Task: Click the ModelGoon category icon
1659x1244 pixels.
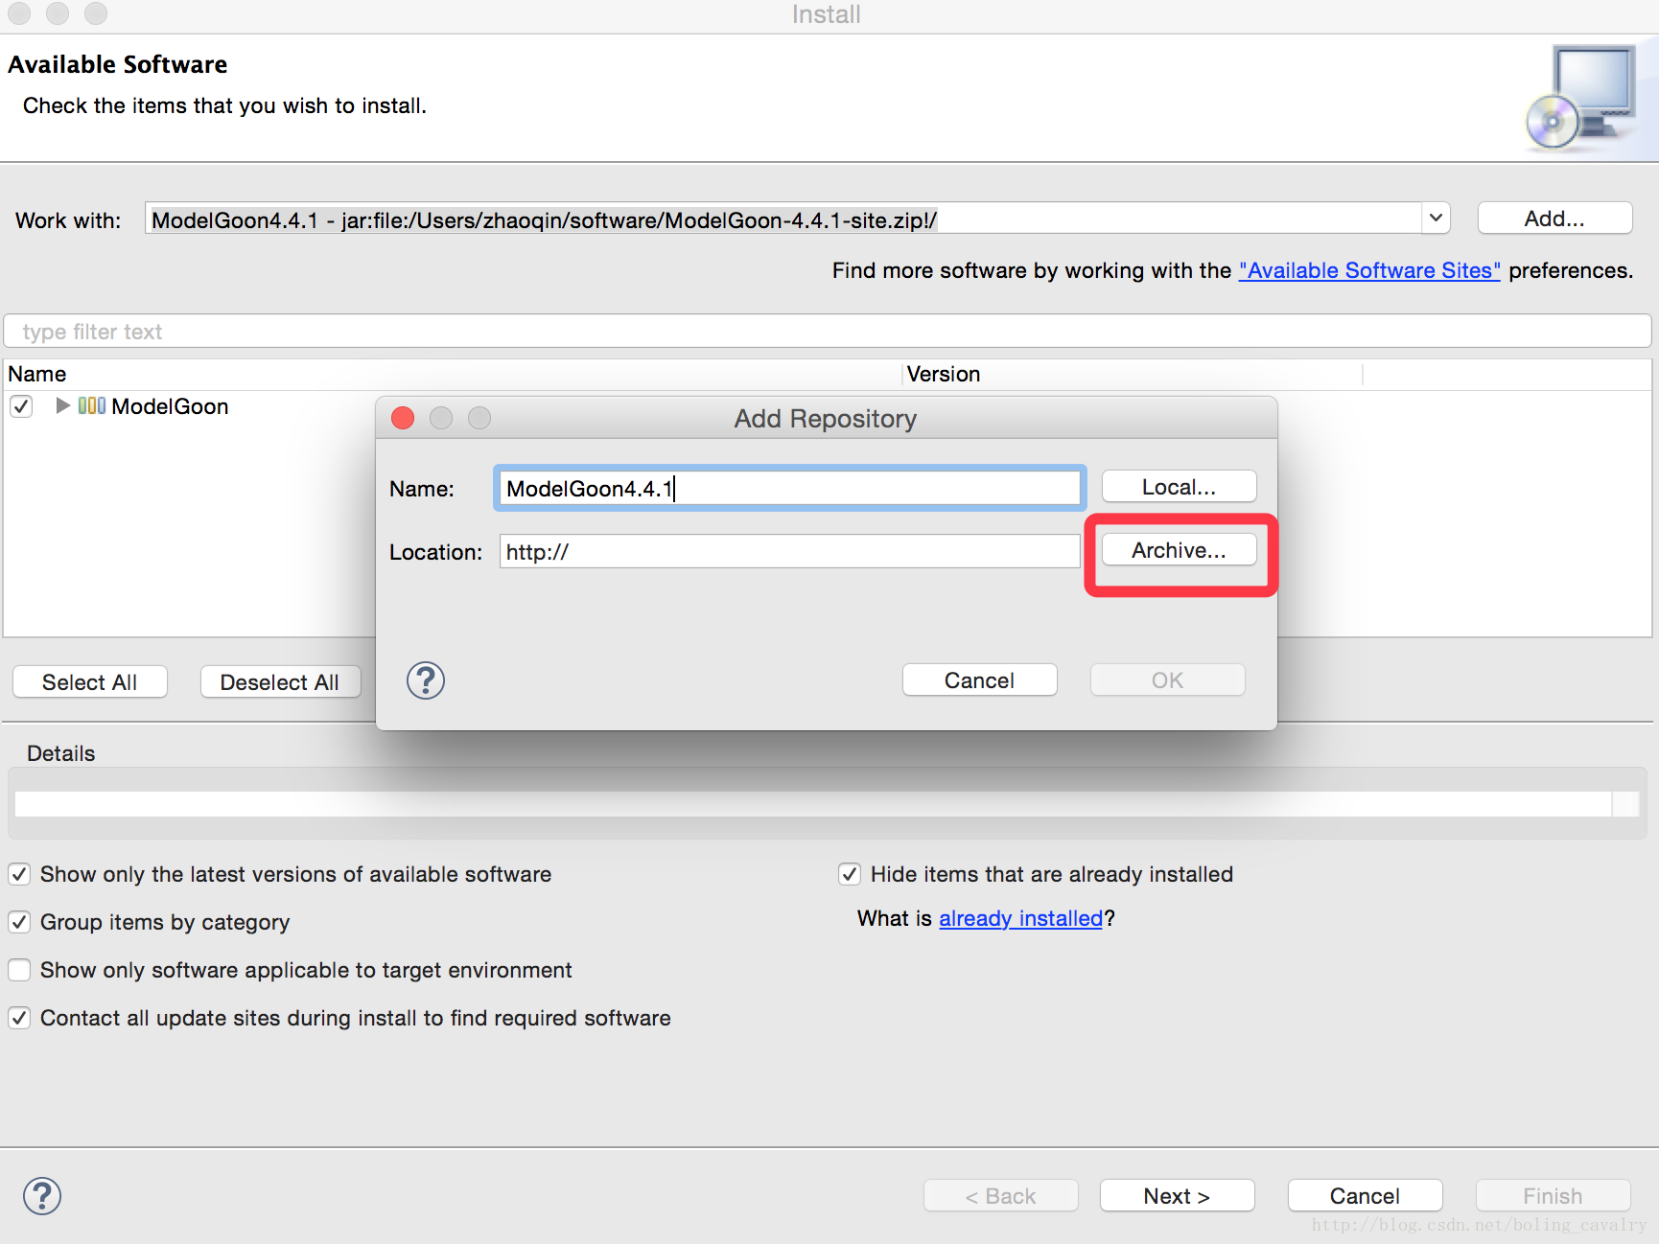Action: [92, 405]
